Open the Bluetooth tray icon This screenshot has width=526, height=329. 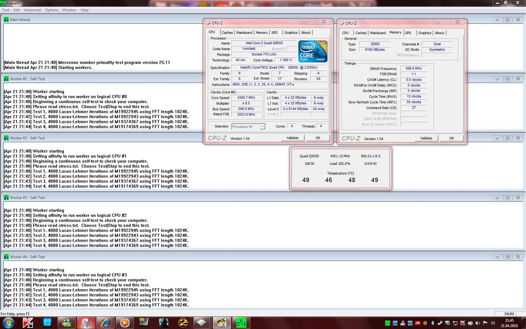coord(433,323)
